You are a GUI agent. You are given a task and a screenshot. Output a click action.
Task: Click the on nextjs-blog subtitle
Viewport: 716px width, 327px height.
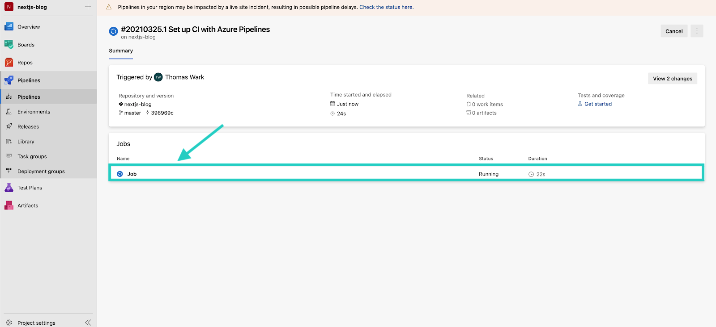(138, 37)
